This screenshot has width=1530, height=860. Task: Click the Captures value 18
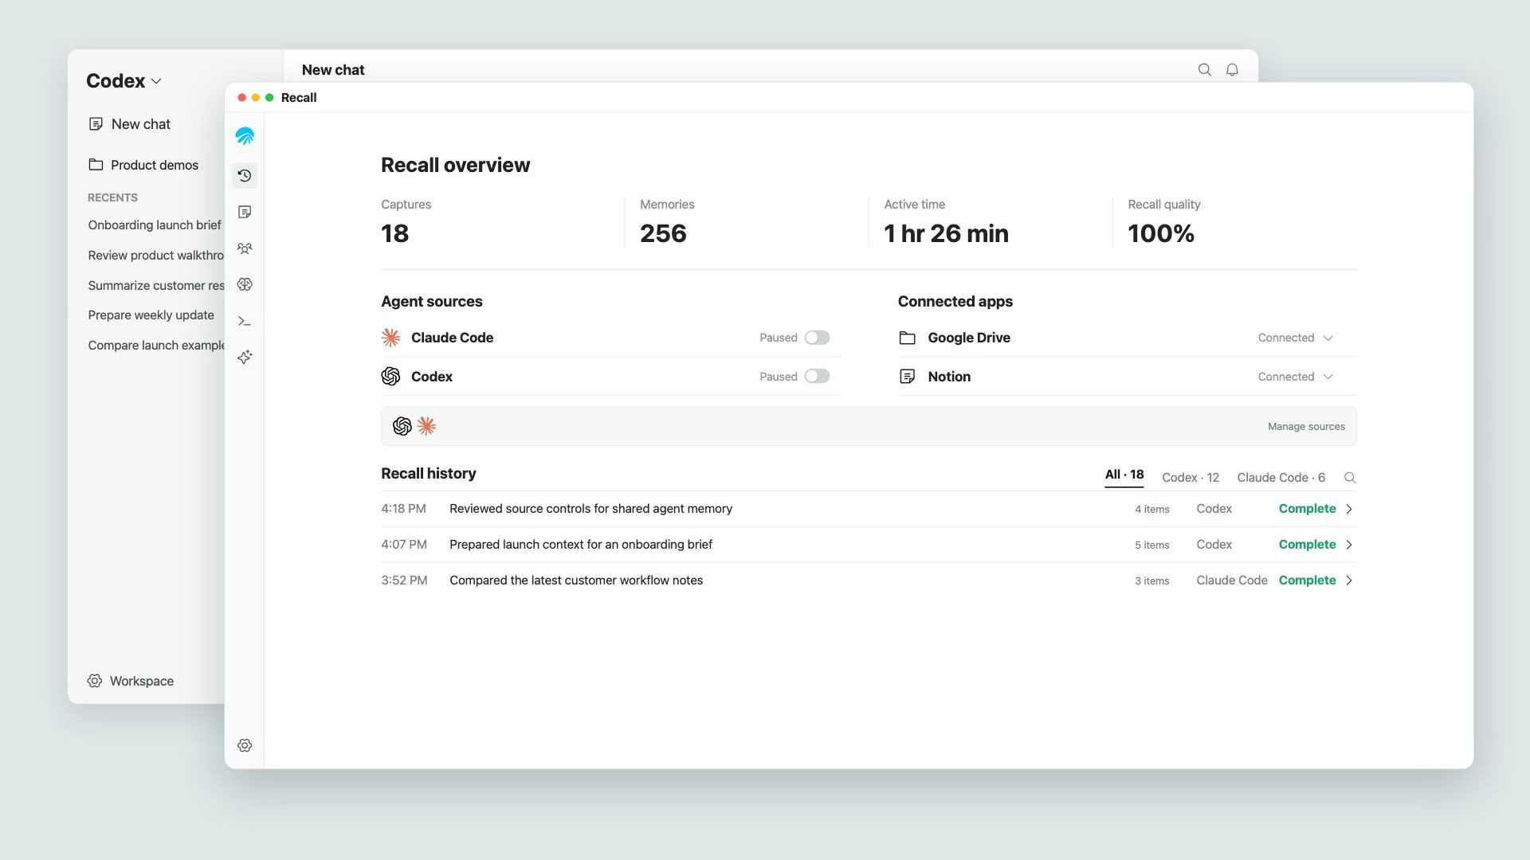point(395,233)
